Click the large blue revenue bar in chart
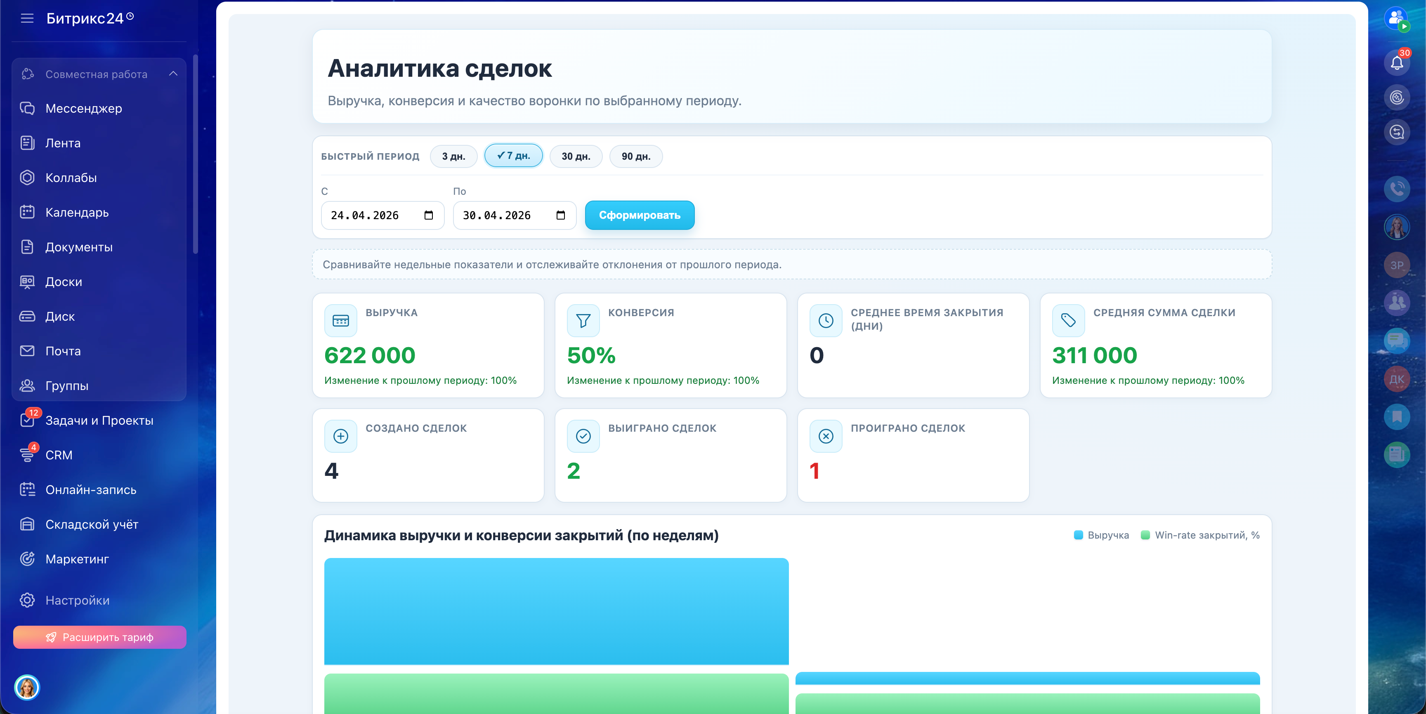Viewport: 1426px width, 714px height. [556, 611]
